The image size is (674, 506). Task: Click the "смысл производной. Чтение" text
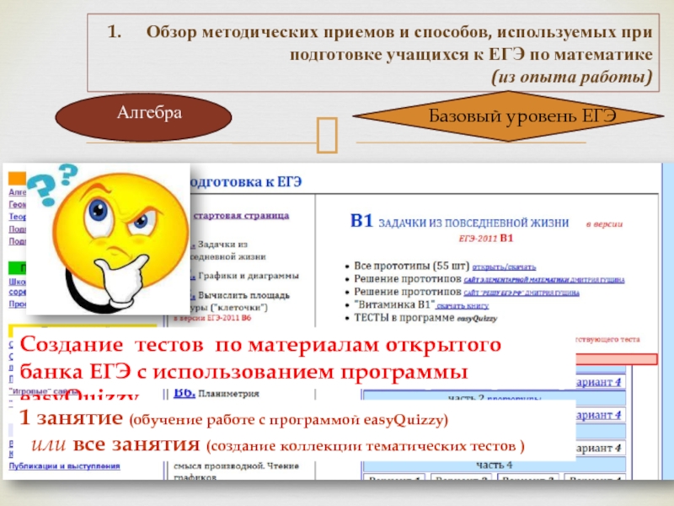[236, 466]
